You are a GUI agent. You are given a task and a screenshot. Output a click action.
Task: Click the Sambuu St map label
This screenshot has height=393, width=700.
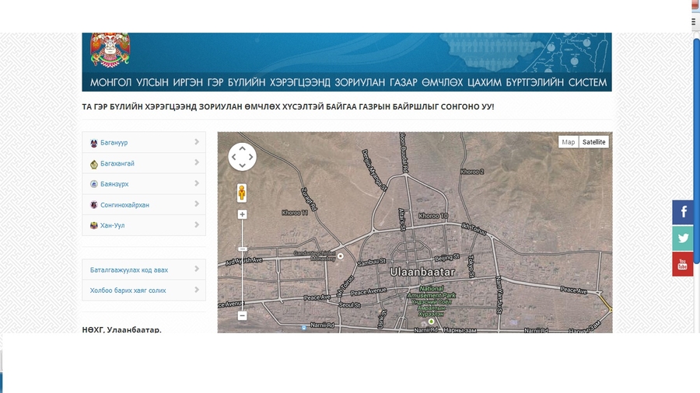point(372,263)
